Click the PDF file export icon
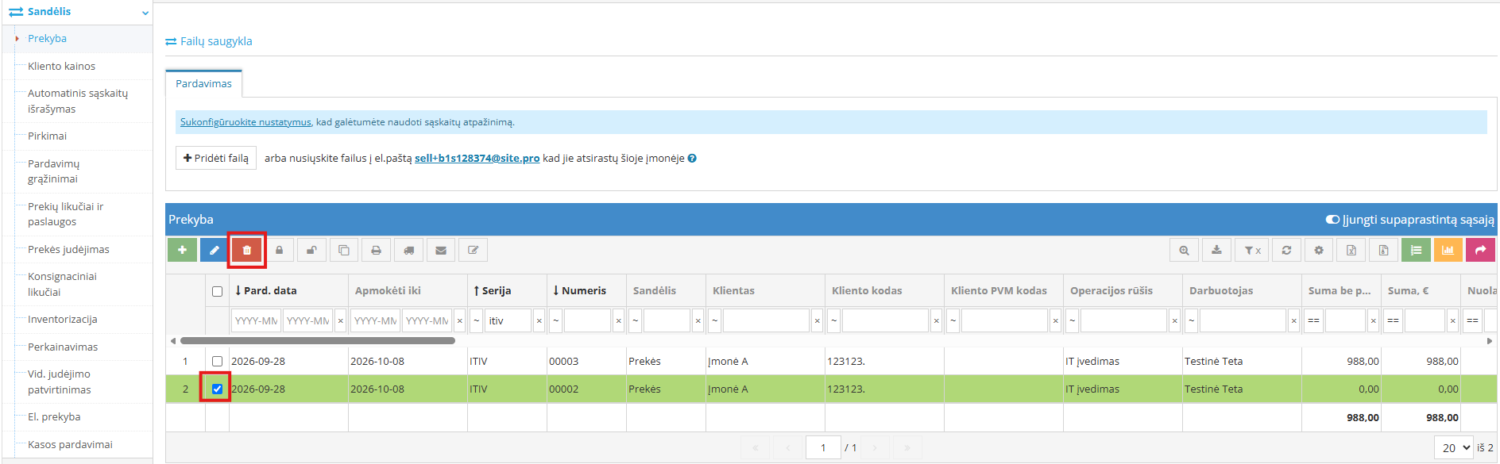The image size is (1500, 464). coord(1383,250)
